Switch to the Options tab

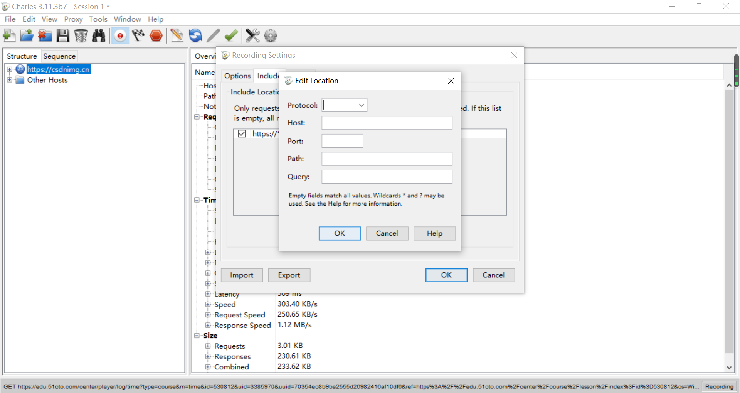pos(237,76)
